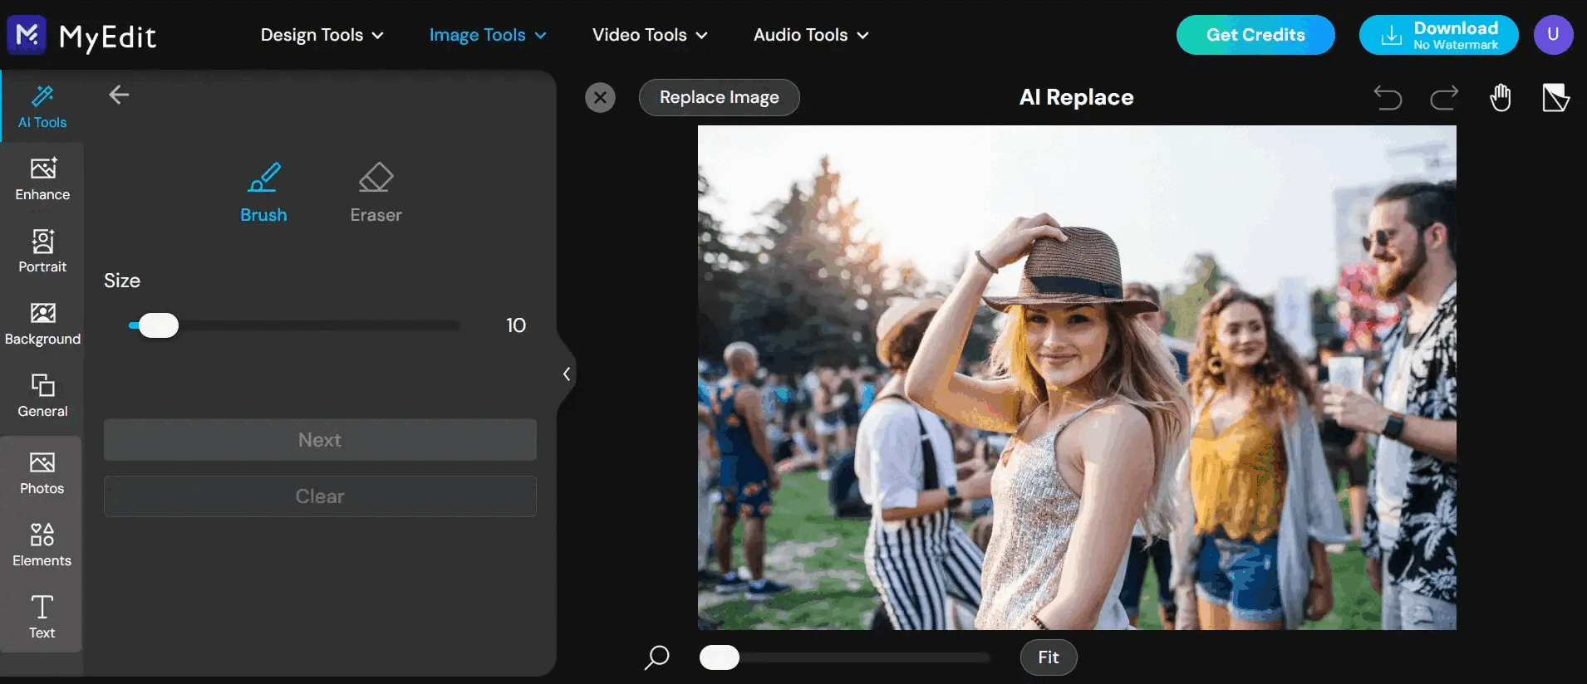1587x684 pixels.
Task: Click the zoom magnifier icon
Action: [x=656, y=657]
